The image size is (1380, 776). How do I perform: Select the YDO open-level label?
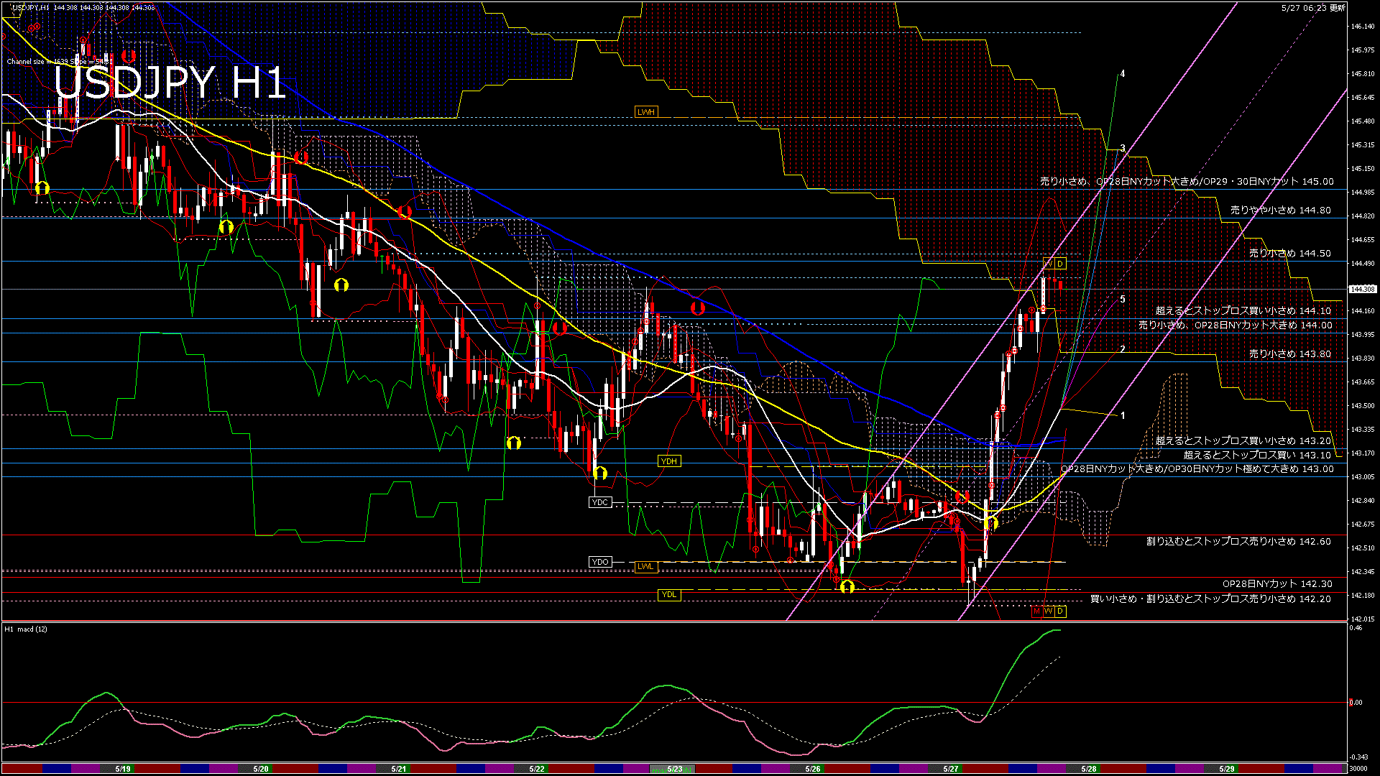tap(599, 562)
